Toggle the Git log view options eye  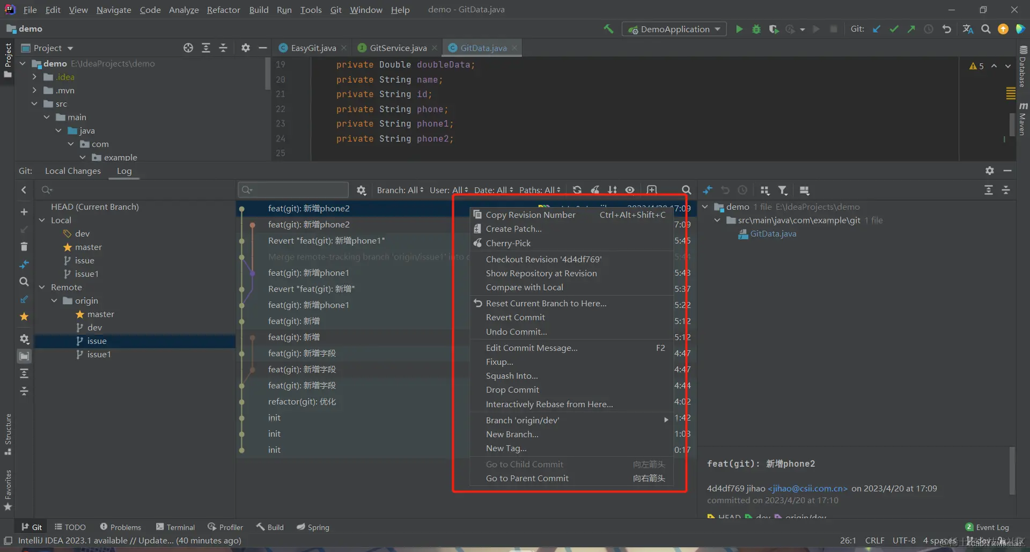point(630,190)
